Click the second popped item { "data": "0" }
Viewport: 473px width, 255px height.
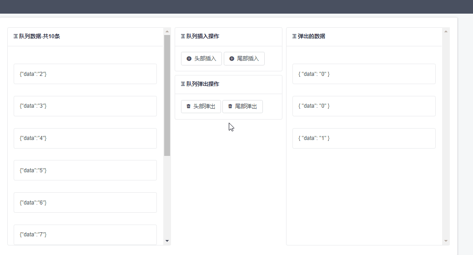364,106
